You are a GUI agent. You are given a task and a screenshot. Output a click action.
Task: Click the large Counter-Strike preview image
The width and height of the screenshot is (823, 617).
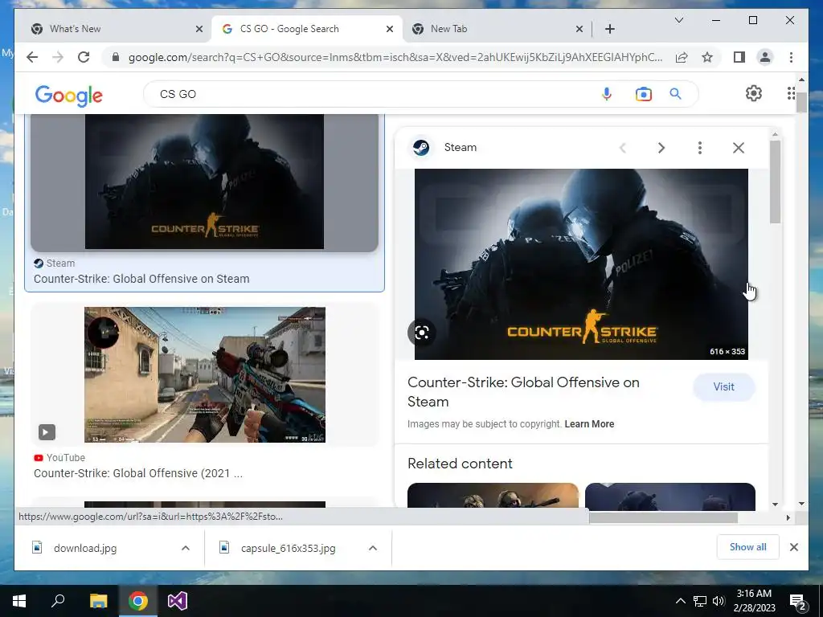pos(581,264)
